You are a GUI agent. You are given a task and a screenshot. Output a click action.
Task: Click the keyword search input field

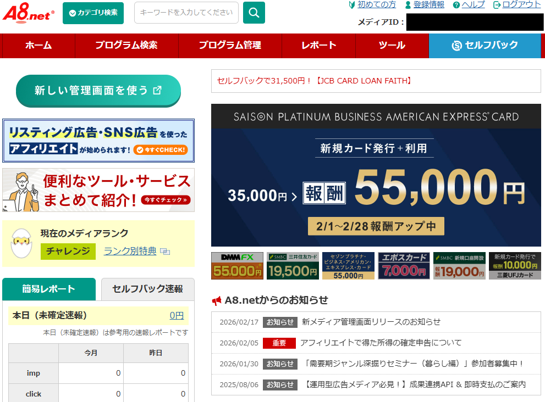(x=186, y=13)
